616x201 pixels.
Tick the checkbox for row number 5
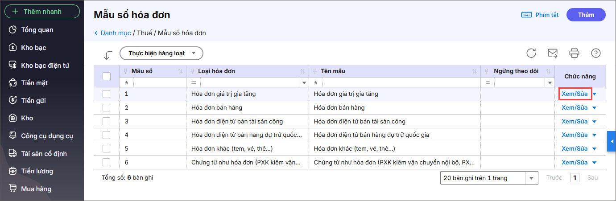click(107, 148)
